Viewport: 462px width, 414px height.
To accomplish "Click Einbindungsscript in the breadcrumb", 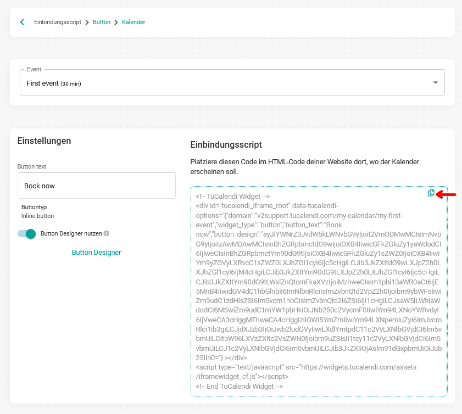I will click(x=58, y=22).
